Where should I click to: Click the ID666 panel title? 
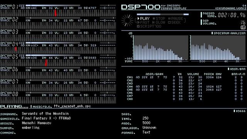coord(240,111)
